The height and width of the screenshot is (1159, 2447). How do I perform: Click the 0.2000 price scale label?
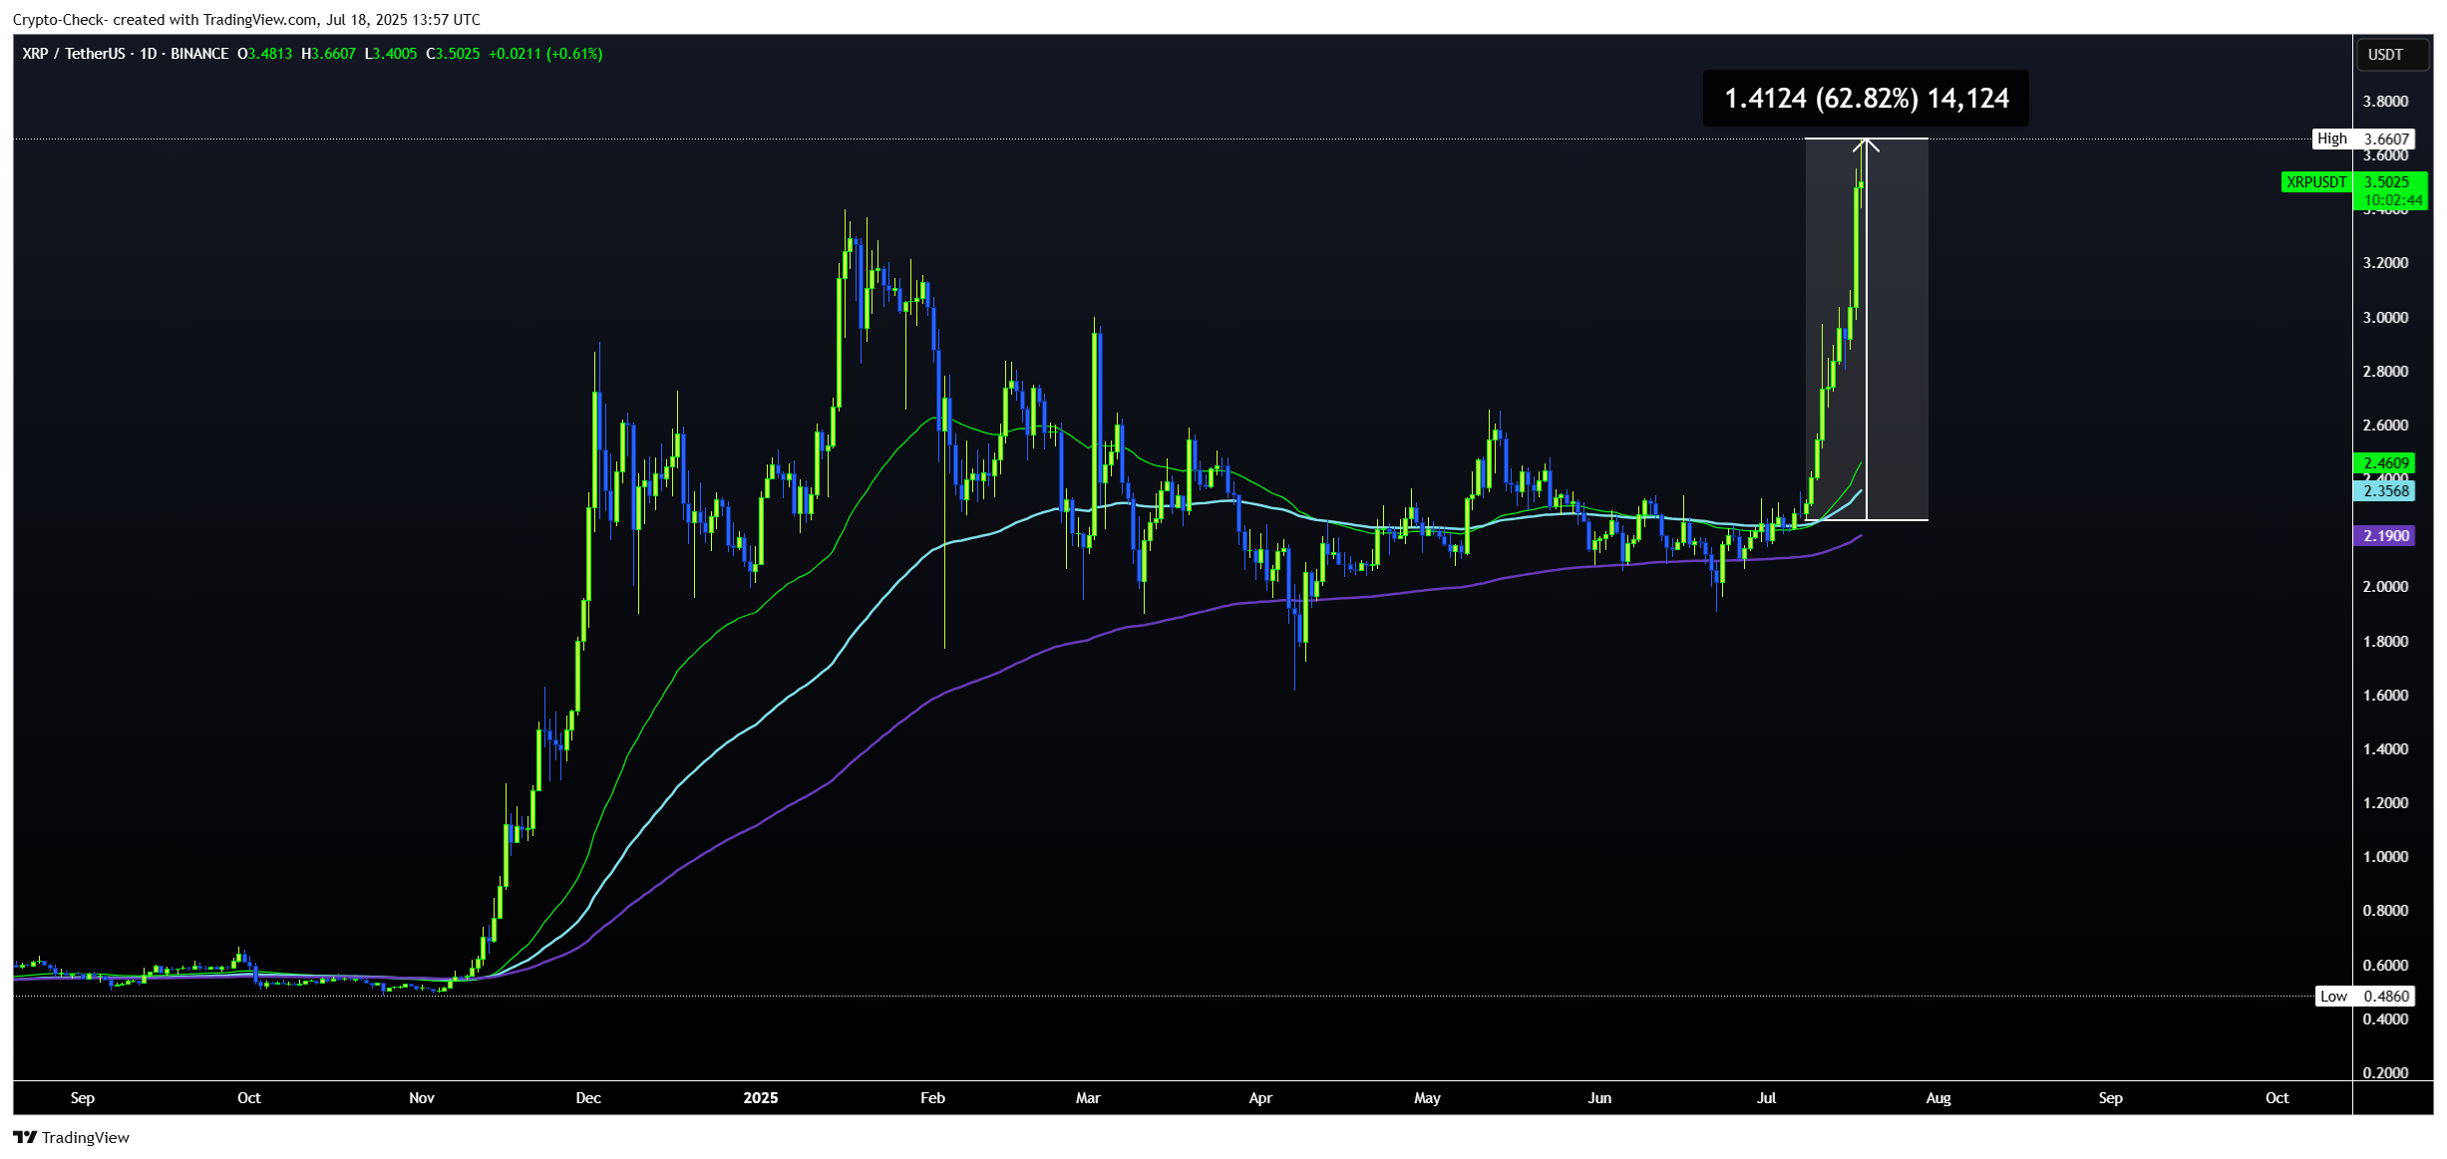[2385, 1072]
